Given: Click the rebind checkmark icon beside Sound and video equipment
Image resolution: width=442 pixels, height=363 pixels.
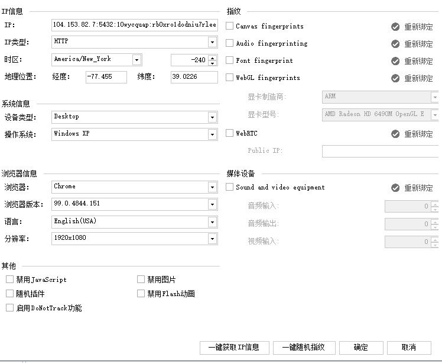Looking at the screenshot, I should [395, 188].
